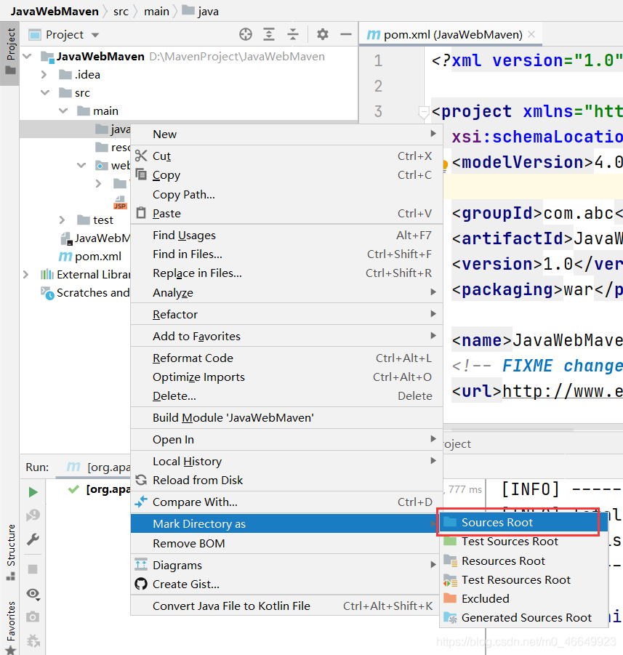Expand the .idea folder
The width and height of the screenshot is (623, 655).
click(x=44, y=75)
